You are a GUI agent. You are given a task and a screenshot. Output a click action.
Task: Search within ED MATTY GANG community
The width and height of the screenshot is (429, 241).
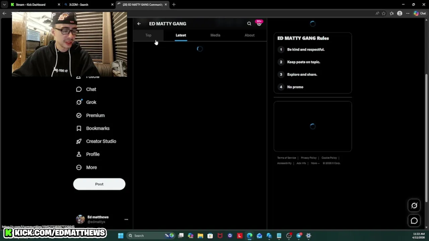click(x=249, y=24)
